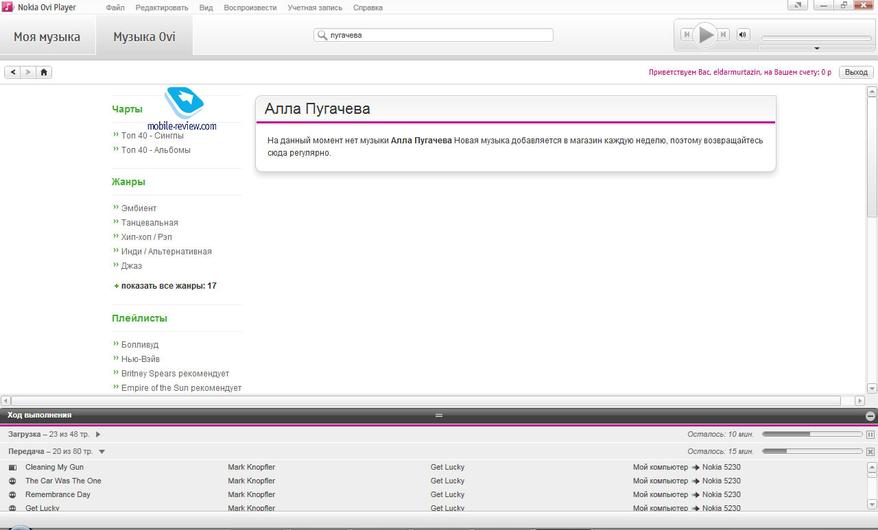Click status icon beside The Car Was The One
The height and width of the screenshot is (530, 878).
12,481
